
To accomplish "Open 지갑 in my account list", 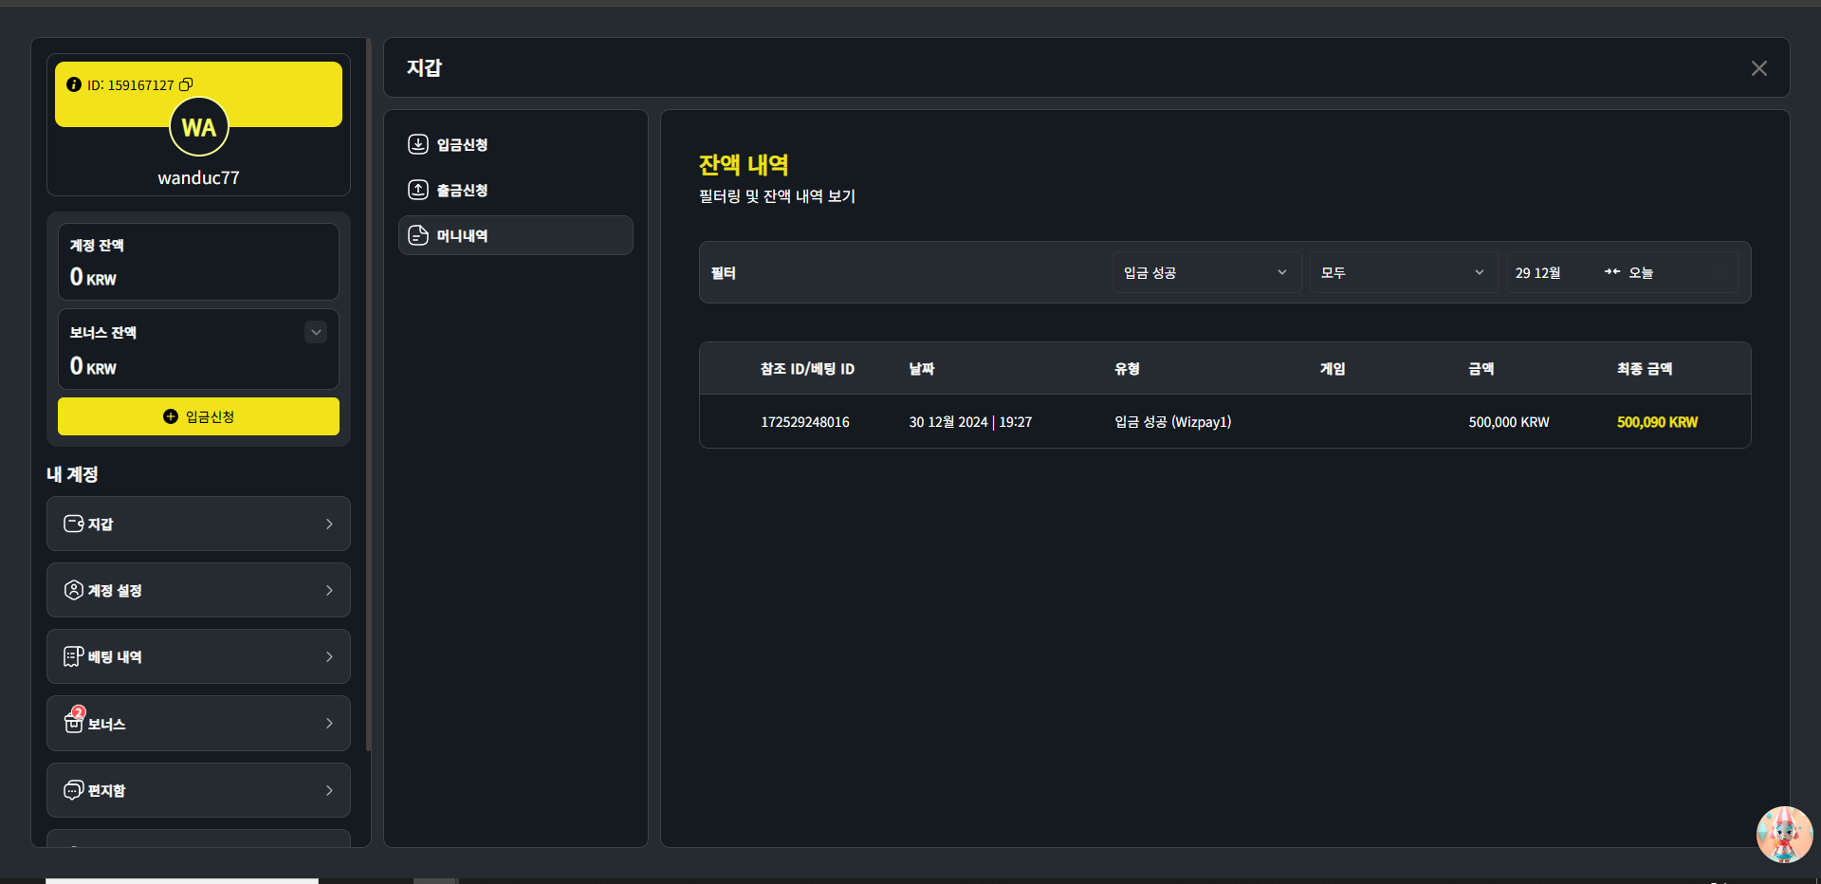I will click(x=198, y=524).
